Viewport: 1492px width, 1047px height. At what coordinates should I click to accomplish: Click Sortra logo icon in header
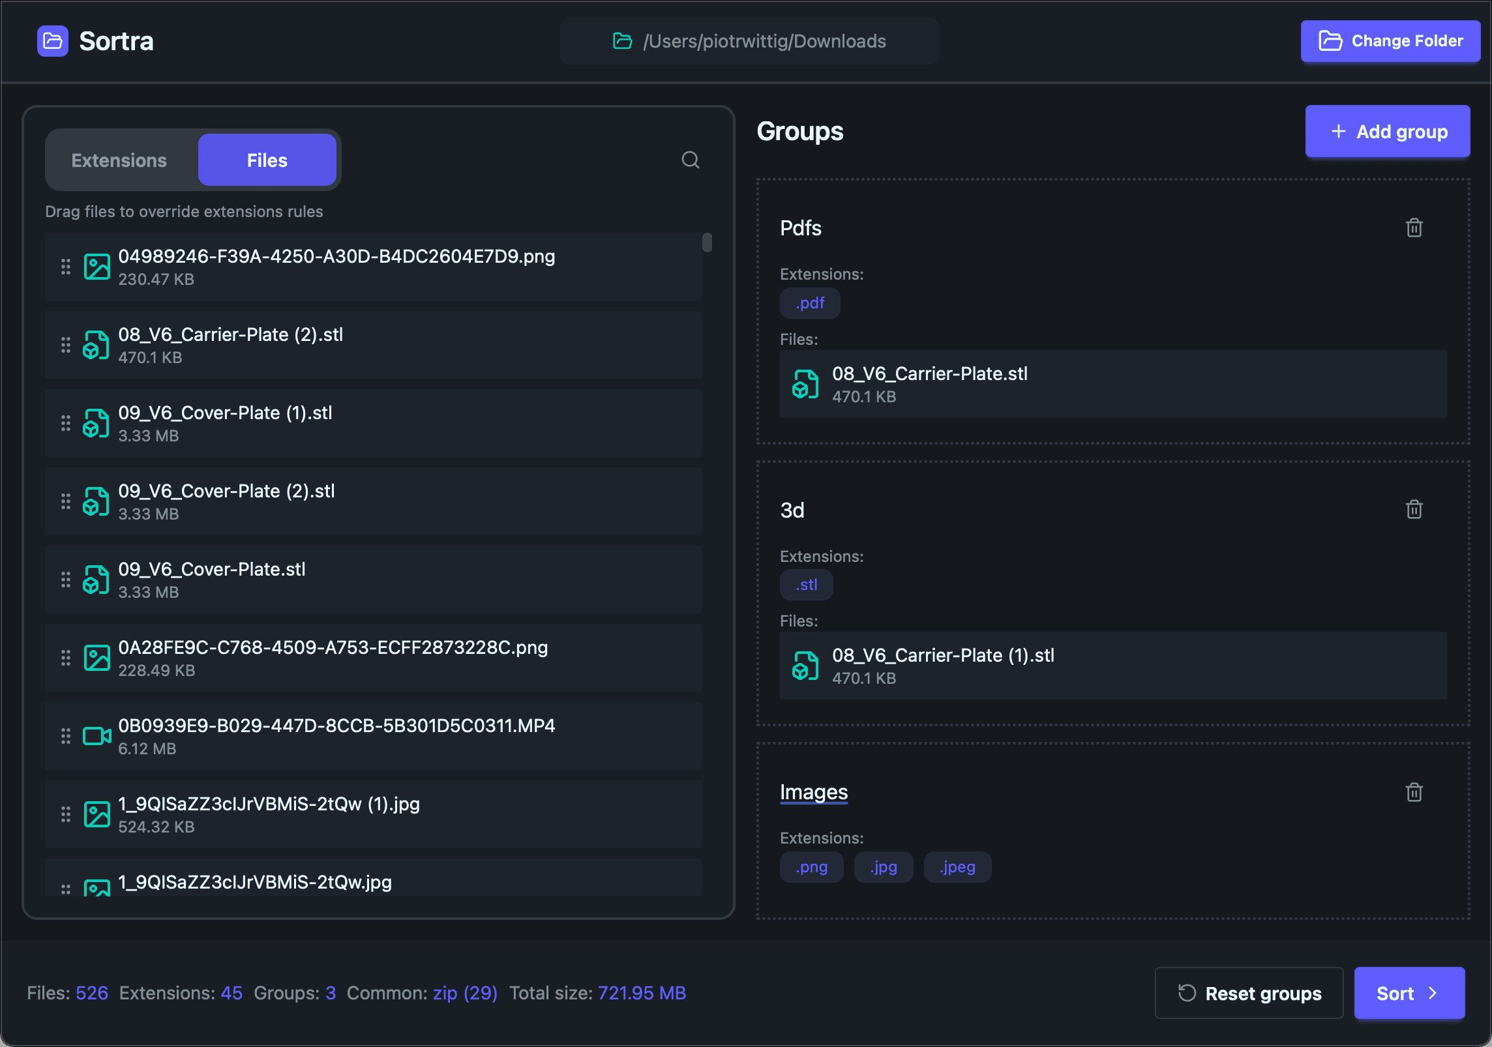coord(53,41)
